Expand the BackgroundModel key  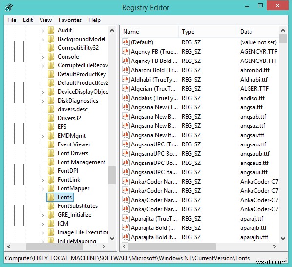click(x=42, y=40)
